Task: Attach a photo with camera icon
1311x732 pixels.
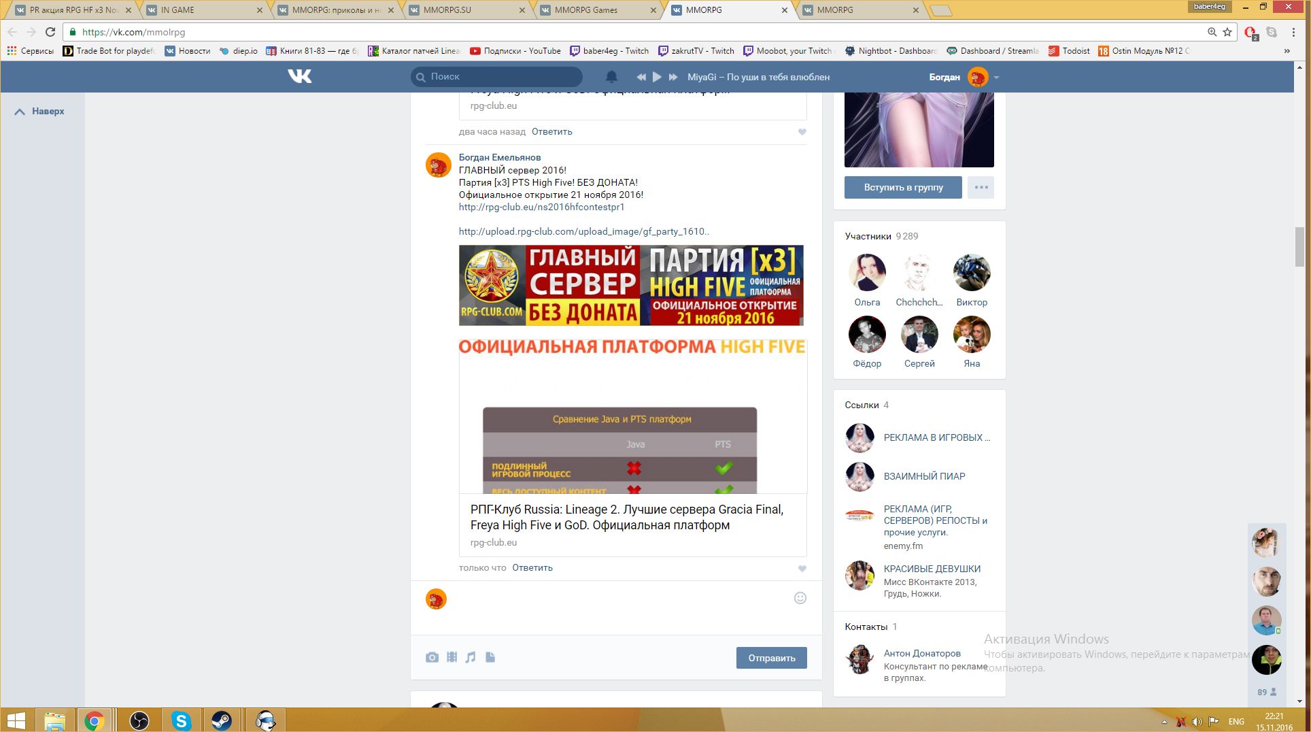Action: [x=432, y=657]
